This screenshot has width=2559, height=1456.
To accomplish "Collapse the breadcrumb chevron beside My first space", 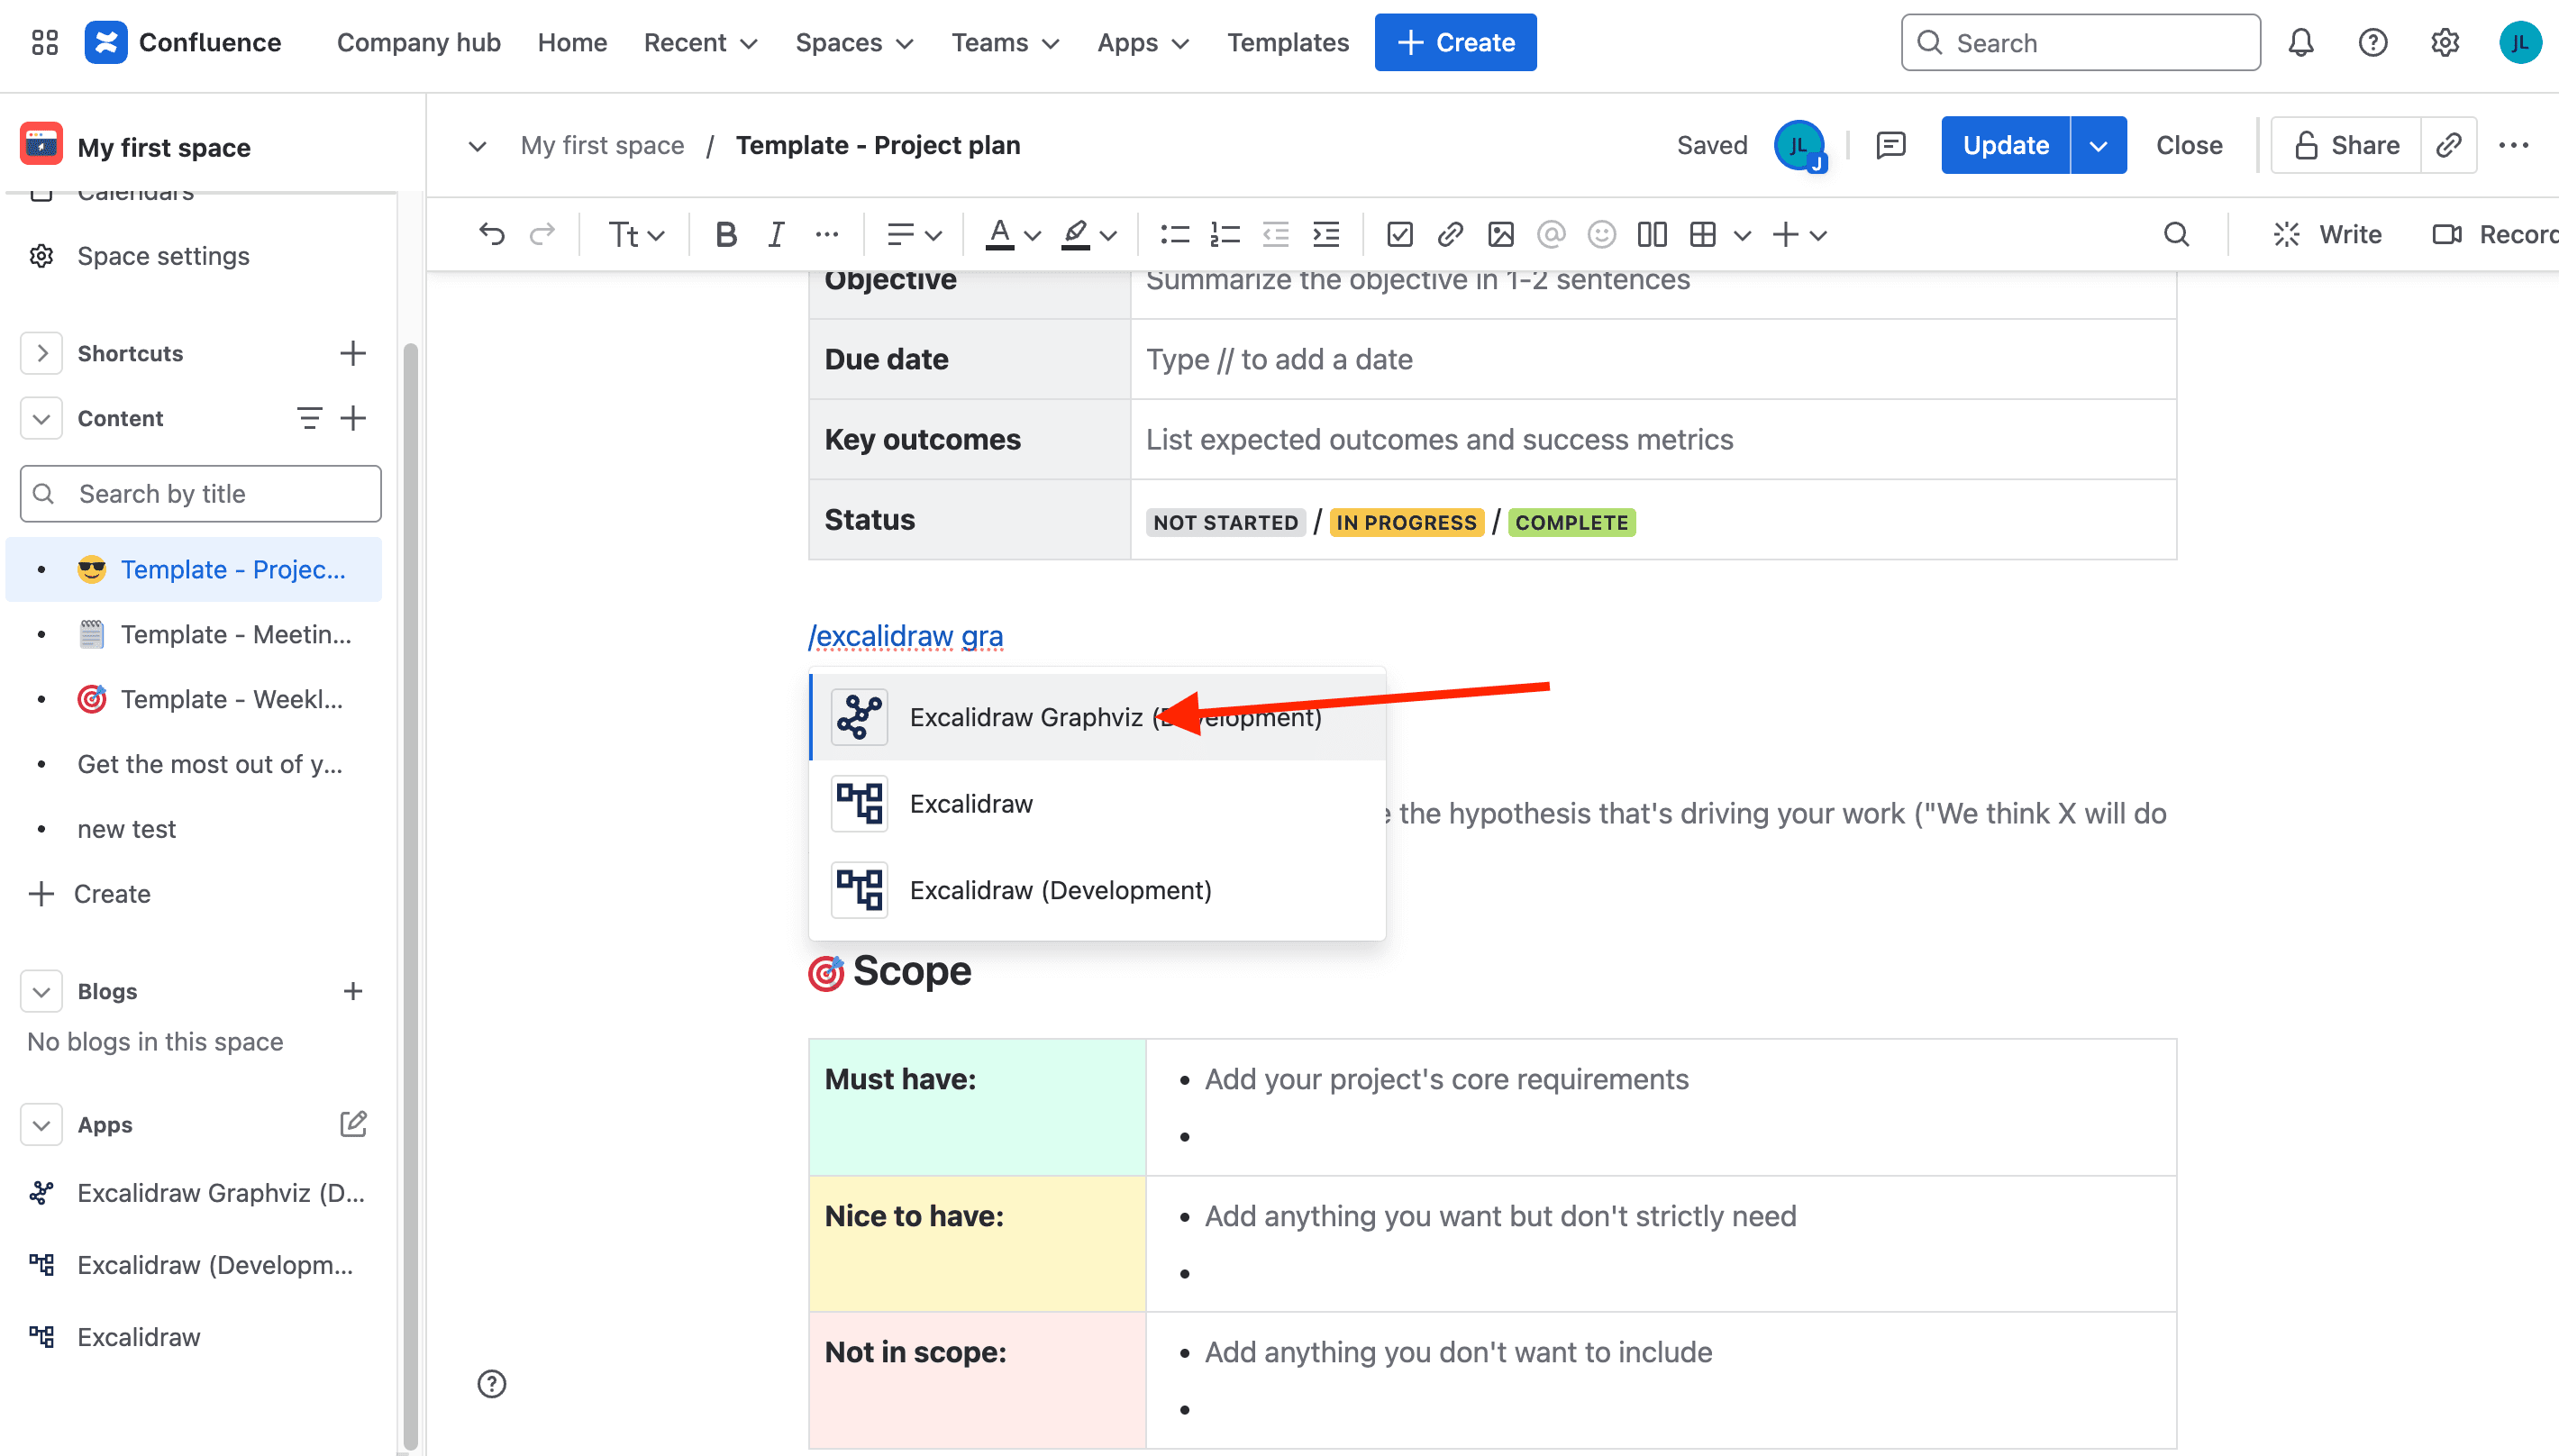I will (477, 146).
